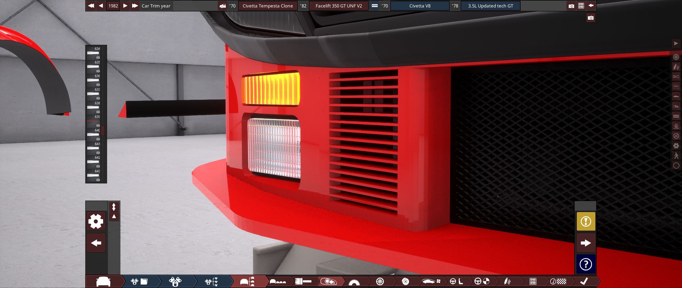Open the brakes design tab
This screenshot has width=682, height=288.
[405, 281]
